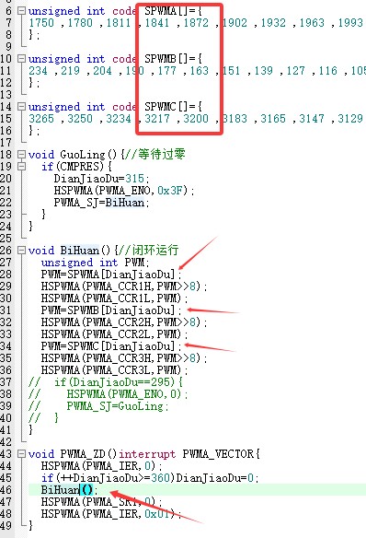This screenshot has width=366, height=538.
Task: Click PWM=SPWMA[DianJiaoDu] on line 28
Action: click(108, 275)
